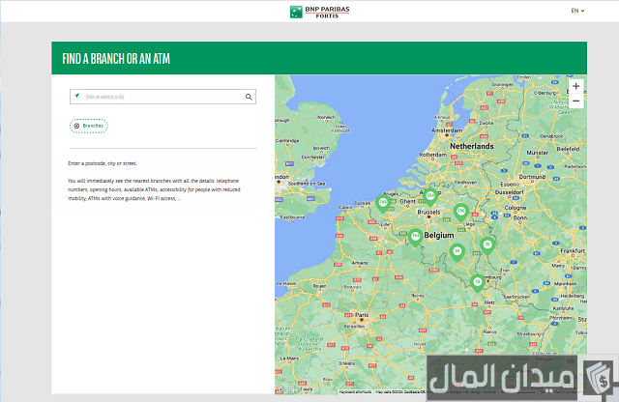619x402 pixels.
Task: Open map Keyboard shortcuts link
Action: tap(354, 391)
